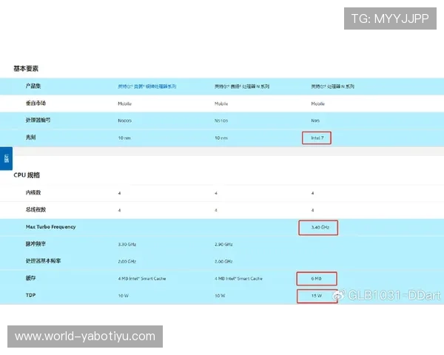Click the highlighted Intel 7 lithography cell
Image resolution: width=444 pixels, height=355 pixels.
[317, 138]
